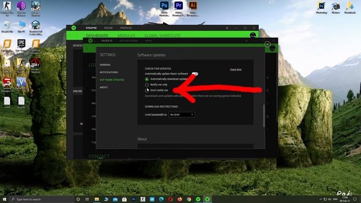The height and width of the screenshot is (203, 361).
Task: Open Windows Start menu
Action: [4, 199]
